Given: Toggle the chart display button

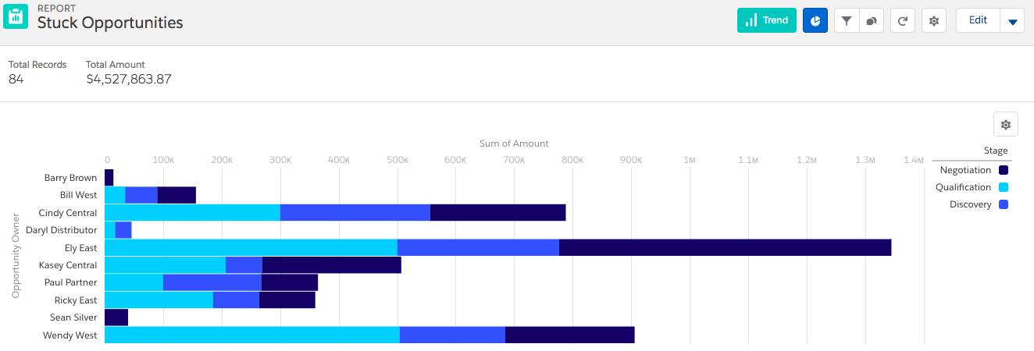Looking at the screenshot, I should point(815,20).
